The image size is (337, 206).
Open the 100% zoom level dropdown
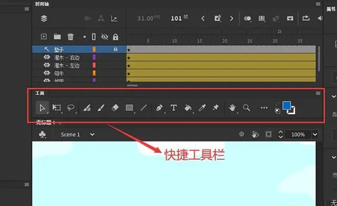315,134
